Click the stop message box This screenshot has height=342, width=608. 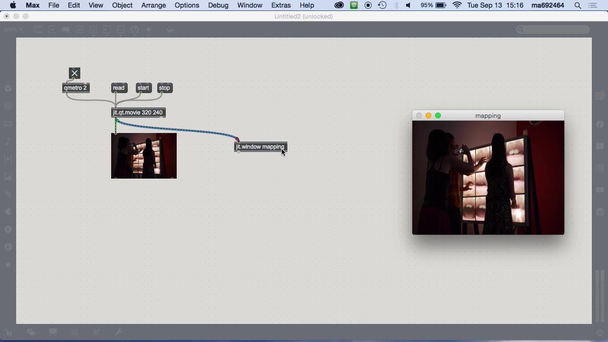click(x=164, y=88)
